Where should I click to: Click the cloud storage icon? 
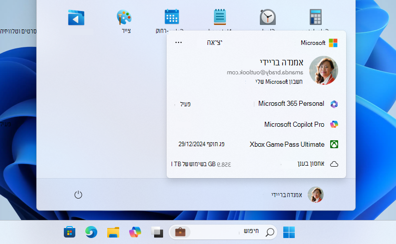tap(334, 164)
